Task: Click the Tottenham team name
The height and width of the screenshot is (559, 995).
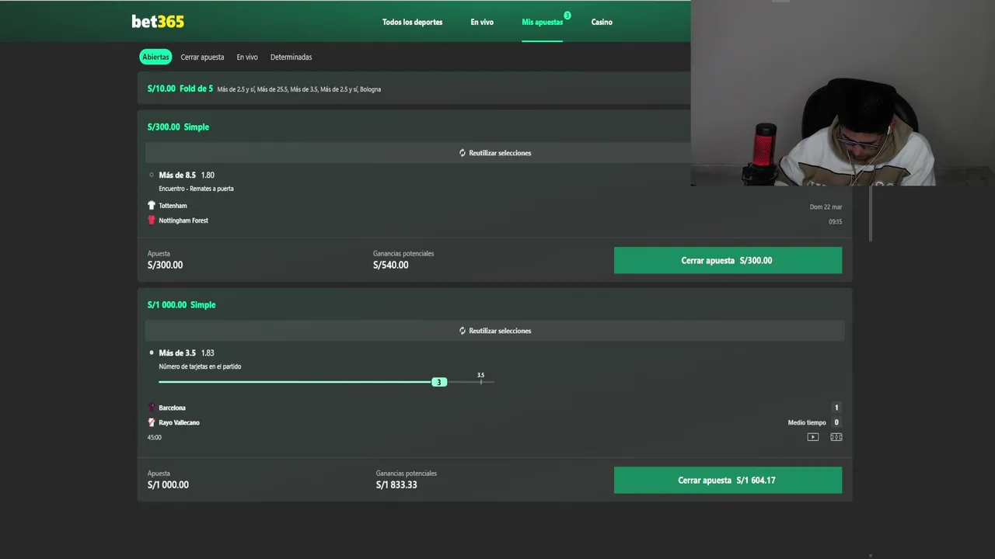Action: 173,206
